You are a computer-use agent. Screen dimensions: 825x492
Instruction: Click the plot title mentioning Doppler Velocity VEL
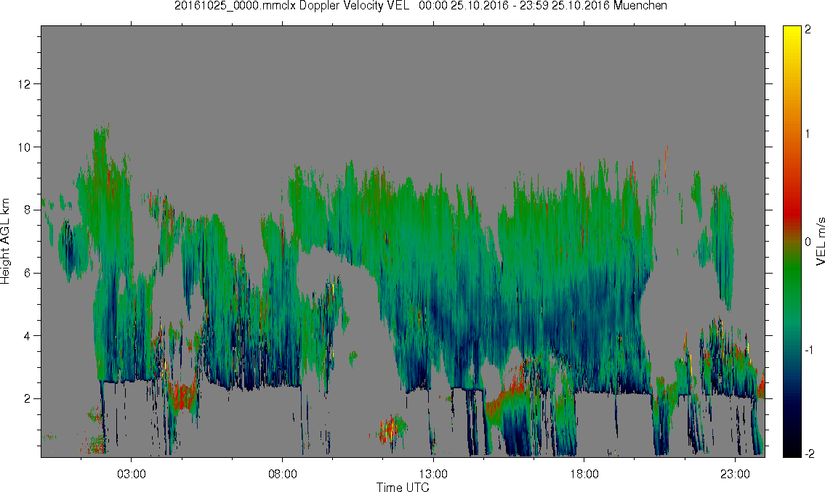421,6
